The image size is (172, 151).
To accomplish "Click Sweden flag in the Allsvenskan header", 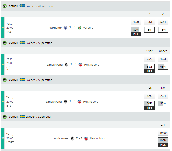I will (22, 6).
